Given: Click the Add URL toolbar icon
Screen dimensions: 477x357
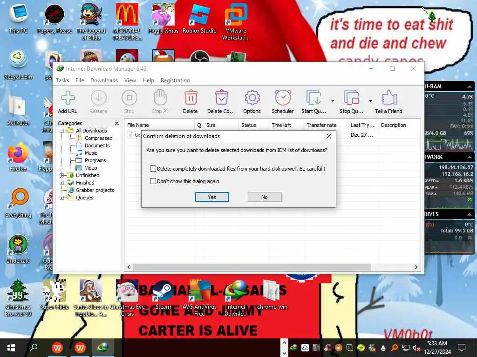Looking at the screenshot, I should 68,98.
